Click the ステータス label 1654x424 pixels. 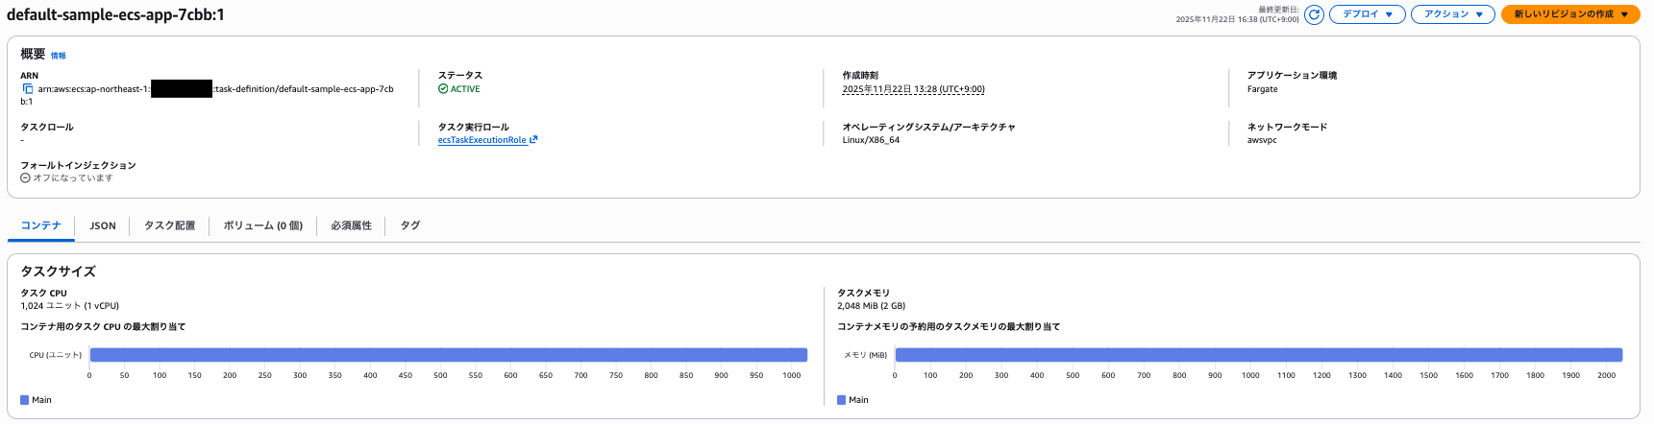pyautogui.click(x=460, y=75)
